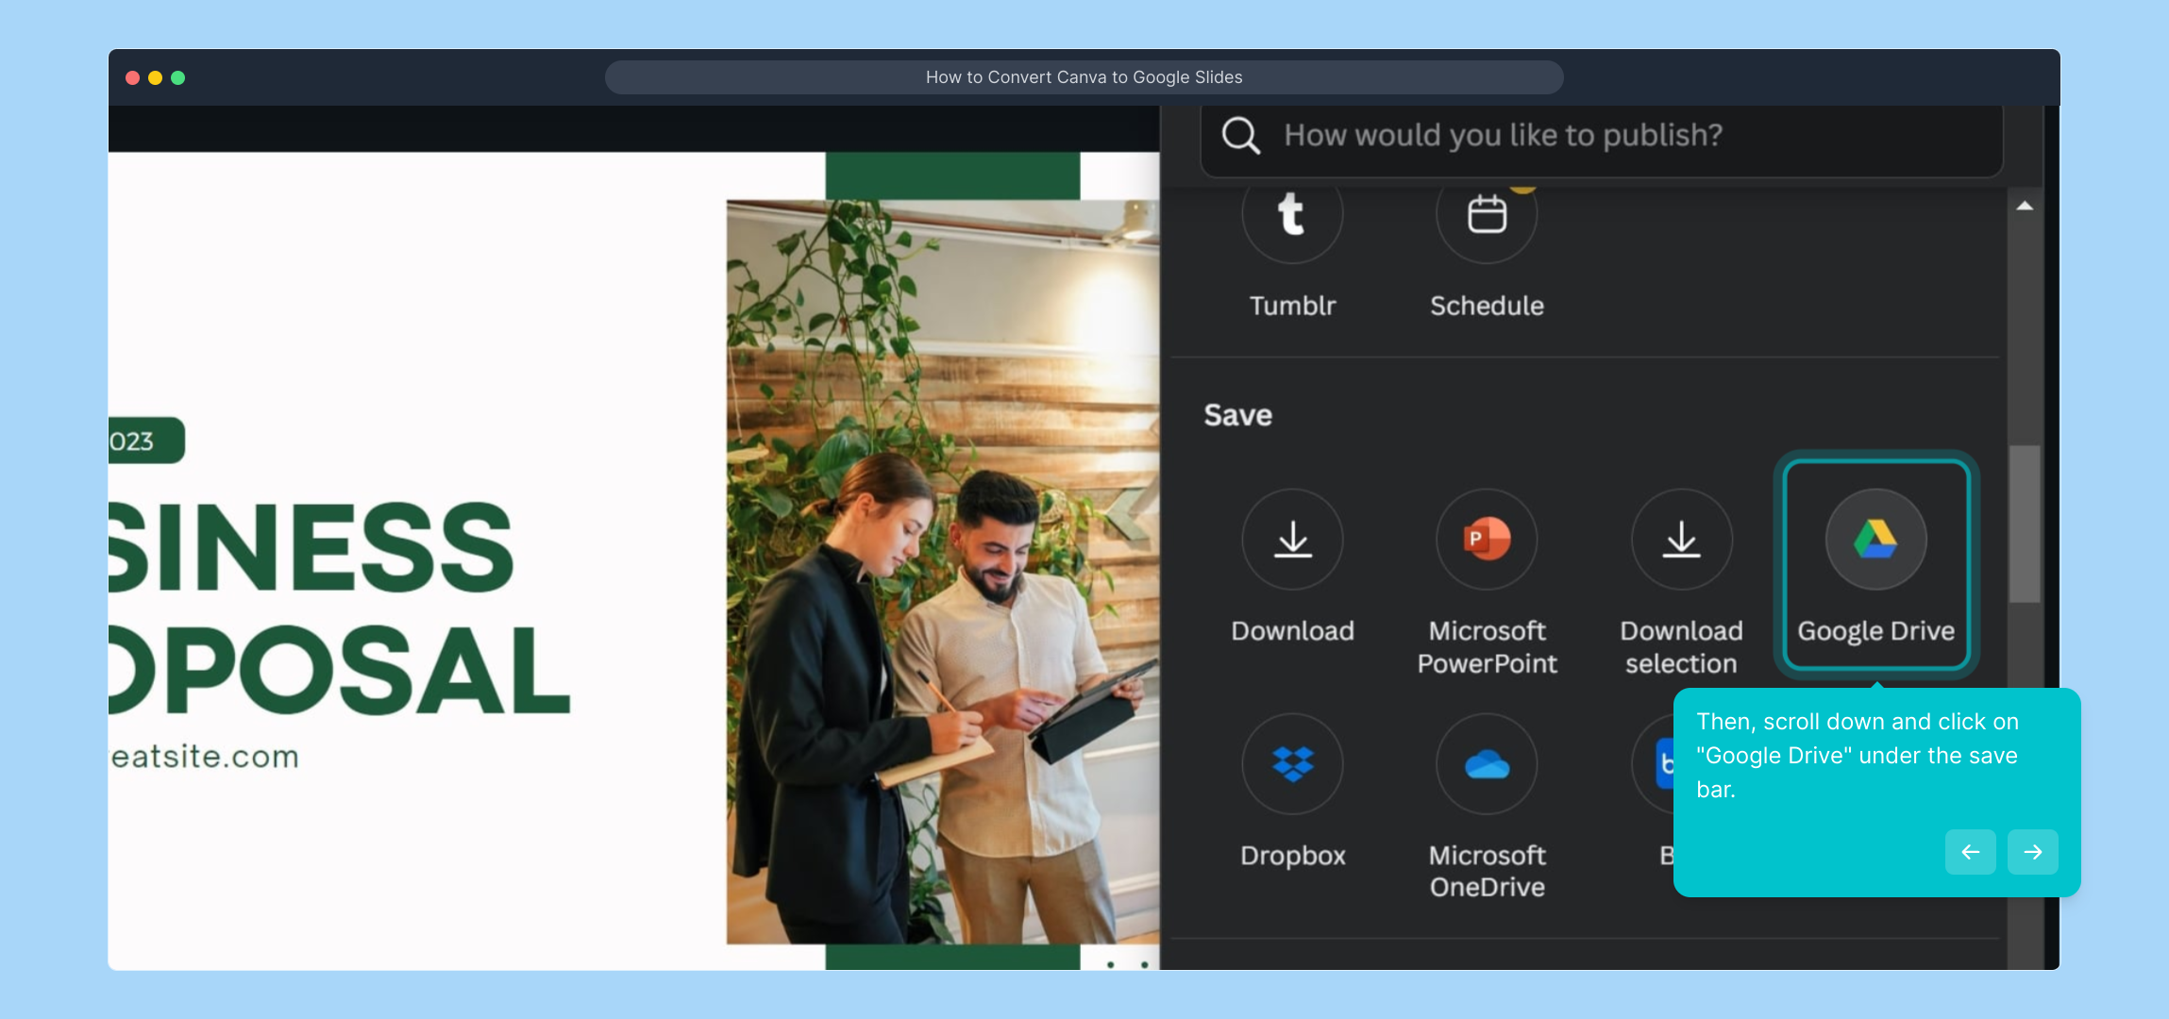Click the Download icon under Save
This screenshot has width=2169, height=1019.
click(1291, 540)
